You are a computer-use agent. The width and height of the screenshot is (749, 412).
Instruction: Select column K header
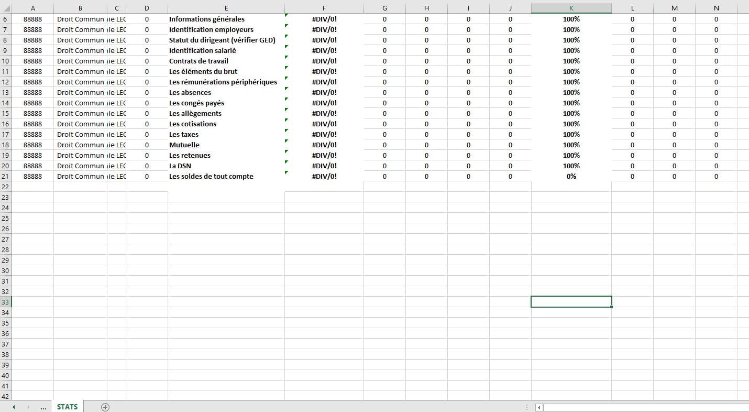pyautogui.click(x=571, y=8)
